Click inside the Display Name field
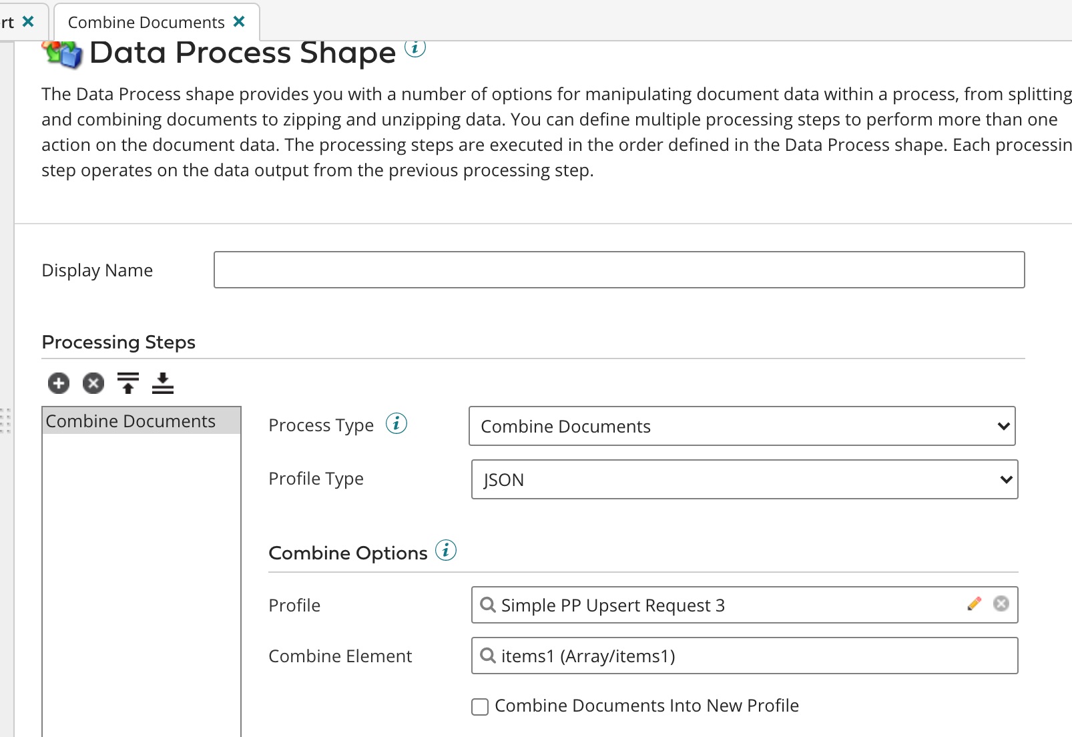 [x=619, y=270]
